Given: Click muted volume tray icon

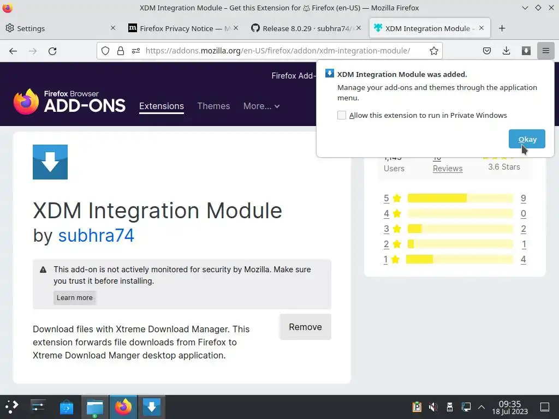Looking at the screenshot, I should (x=433, y=407).
